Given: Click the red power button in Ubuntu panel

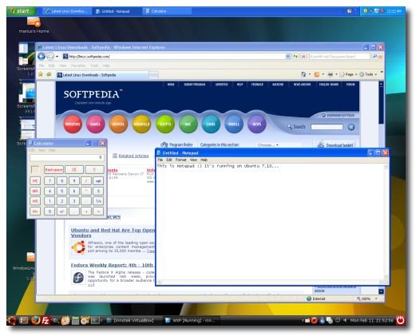Looking at the screenshot, I should coord(400,320).
